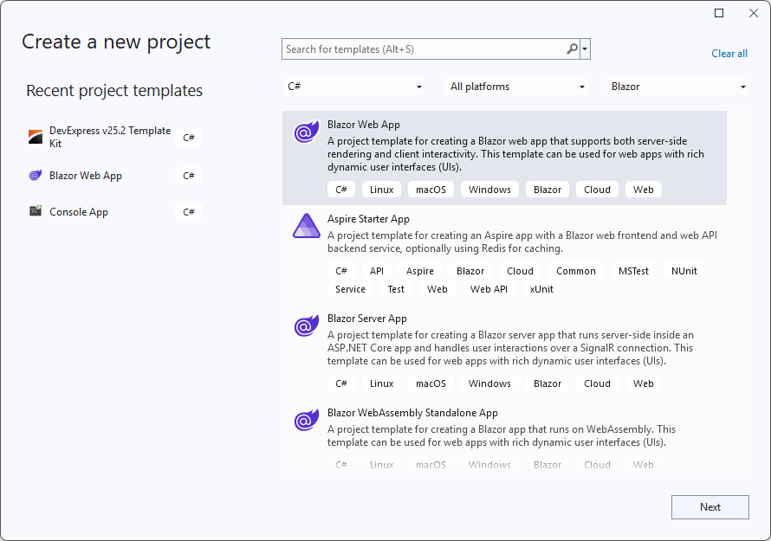Click the C# badge next to Console App

coord(189,211)
